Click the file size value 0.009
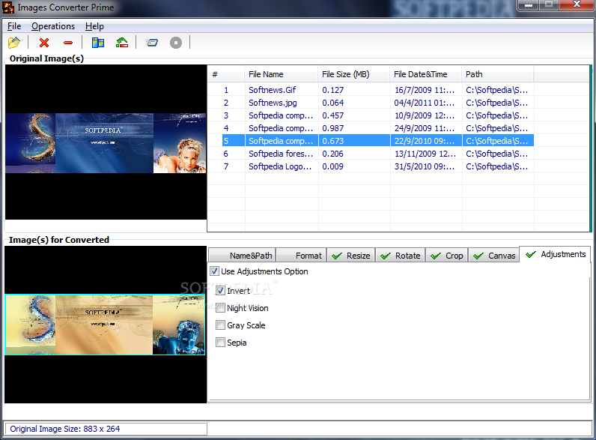This screenshot has height=440, width=596. coord(333,166)
